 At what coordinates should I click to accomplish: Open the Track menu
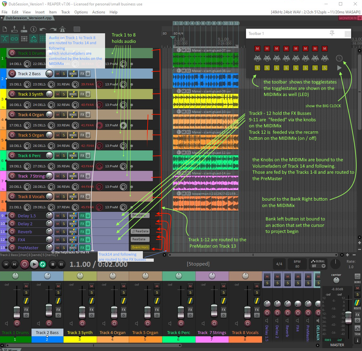coord(65,12)
